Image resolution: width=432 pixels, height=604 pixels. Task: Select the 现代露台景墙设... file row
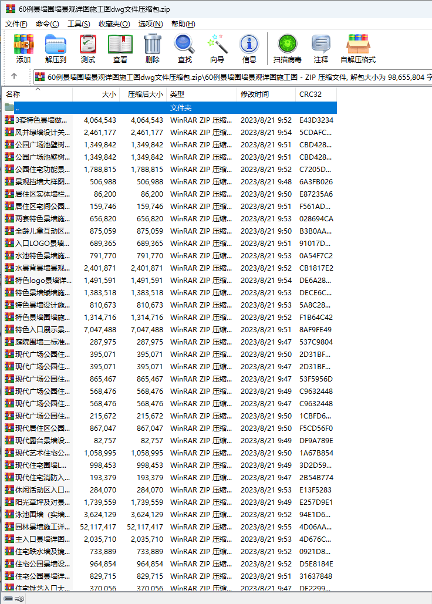point(170,440)
